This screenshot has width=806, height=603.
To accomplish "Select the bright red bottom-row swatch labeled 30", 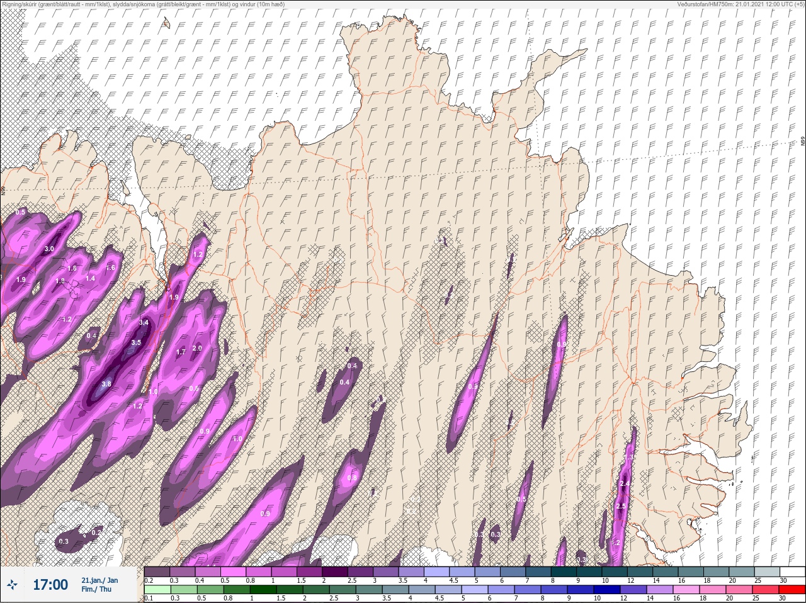I will pos(792,590).
